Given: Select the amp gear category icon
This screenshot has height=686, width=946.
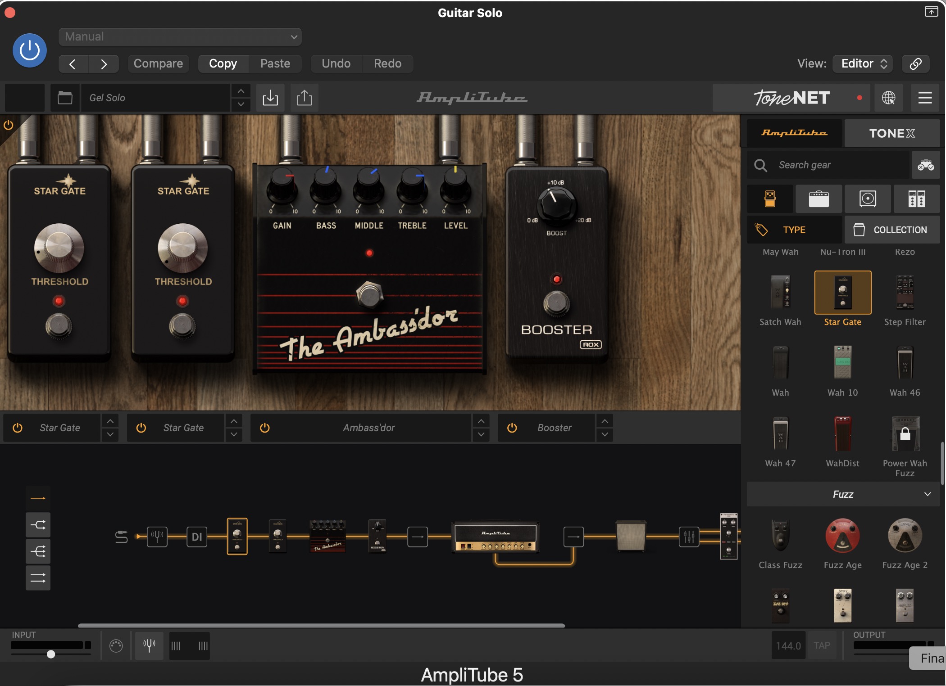Looking at the screenshot, I should pos(819,199).
